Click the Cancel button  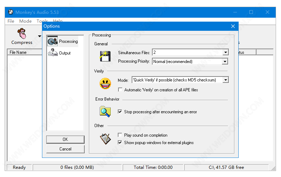65,149
